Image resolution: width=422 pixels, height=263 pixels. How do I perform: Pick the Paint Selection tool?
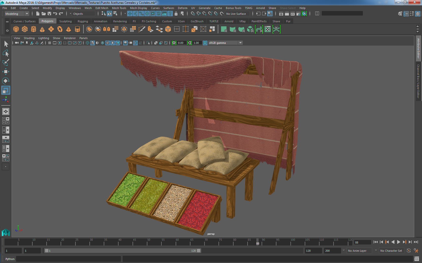click(x=6, y=62)
